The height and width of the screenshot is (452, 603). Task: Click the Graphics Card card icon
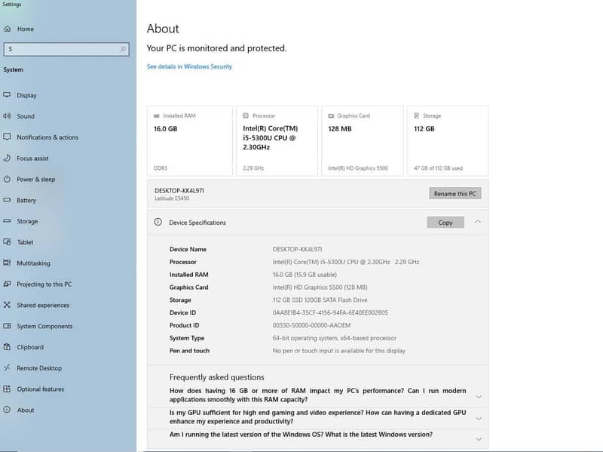click(x=331, y=116)
